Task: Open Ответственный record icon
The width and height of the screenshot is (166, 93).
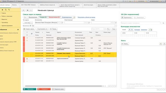Action: pos(89,23)
